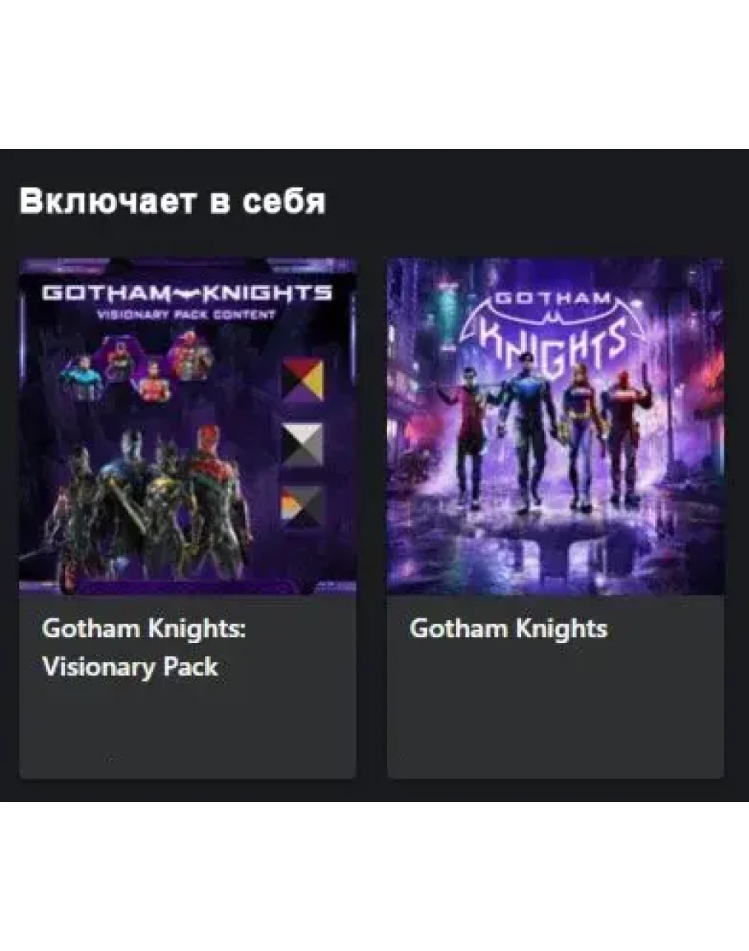Open the Gotham Knights base game cover art
The height and width of the screenshot is (951, 749).
[556, 427]
